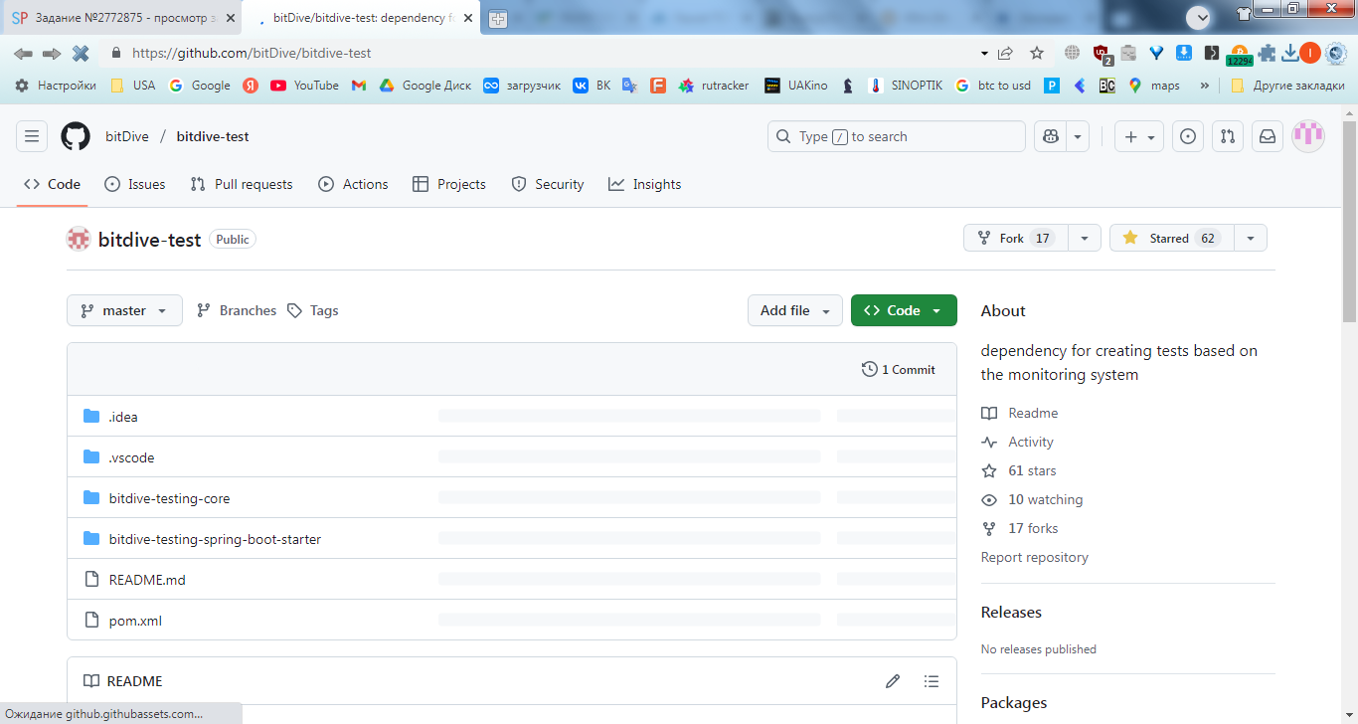Open the green Code dropdown button
Screen dimensions: 1358x724
point(904,310)
